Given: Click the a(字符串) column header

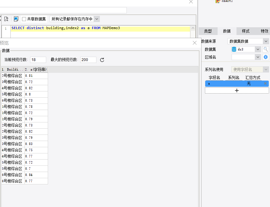Looking at the screenshot, I should click(x=36, y=69).
